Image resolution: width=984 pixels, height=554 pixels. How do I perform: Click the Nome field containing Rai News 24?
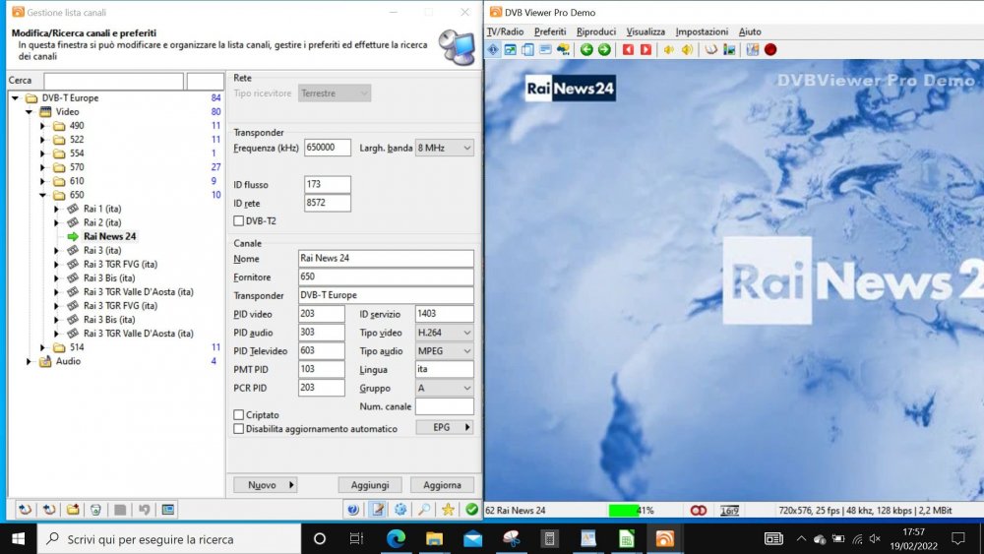click(x=386, y=259)
